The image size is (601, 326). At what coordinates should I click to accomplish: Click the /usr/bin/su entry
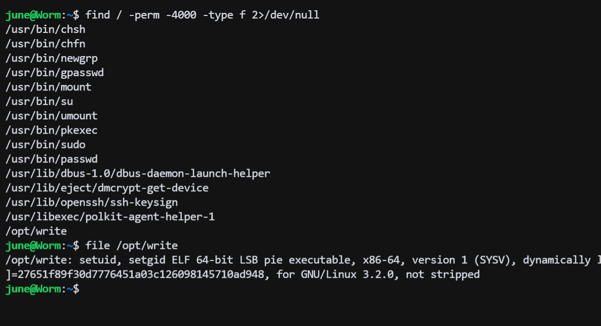click(39, 101)
